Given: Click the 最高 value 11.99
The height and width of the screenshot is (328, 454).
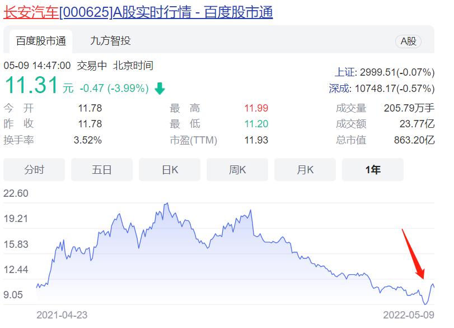Looking at the screenshot, I should (x=256, y=108).
